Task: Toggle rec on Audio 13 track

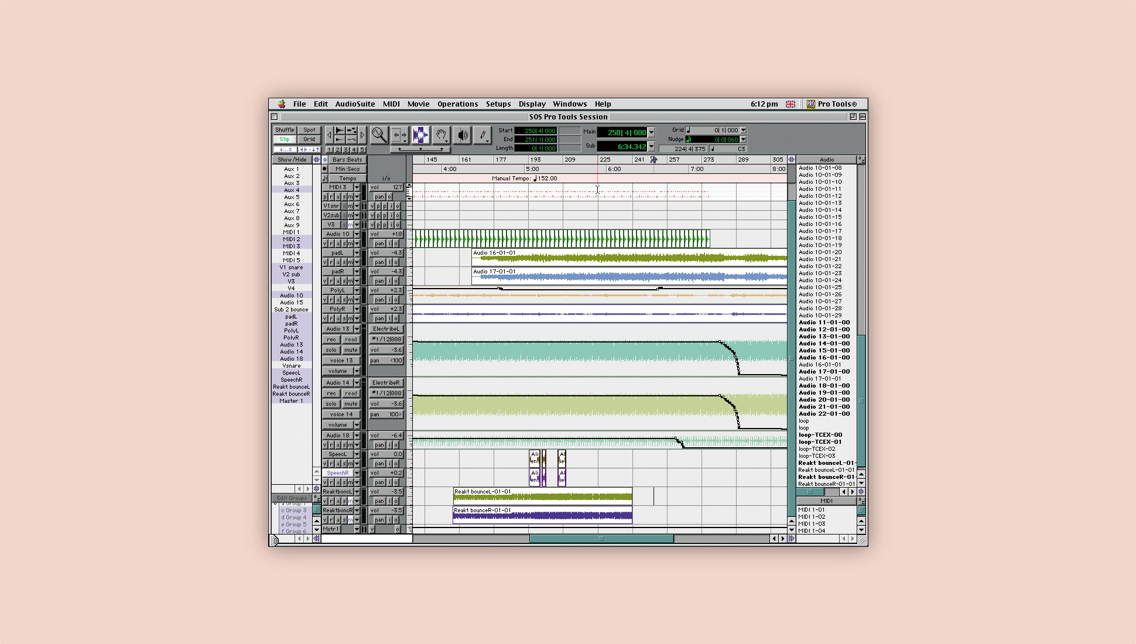Action: click(331, 340)
